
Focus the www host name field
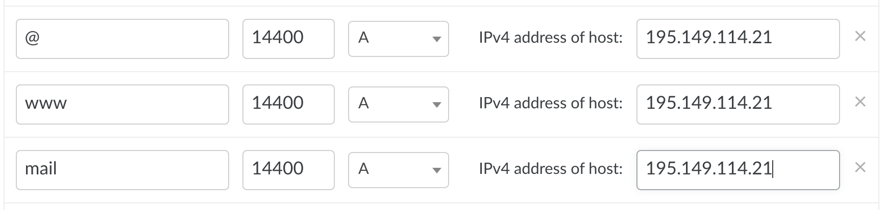pos(122,104)
